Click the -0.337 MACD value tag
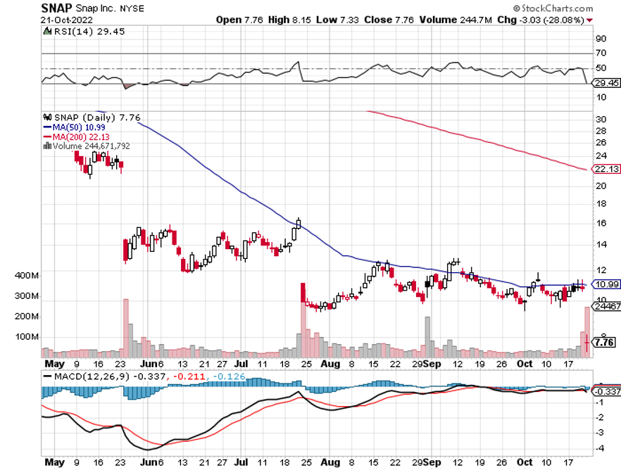Viewport: 621px width, 470px height. tap(606, 391)
